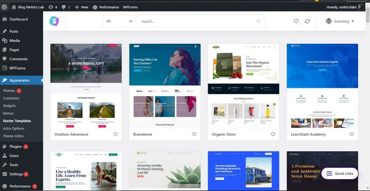The height and width of the screenshot is (191, 370).
Task: Favorite the LearnDash Academy template
Action: (x=352, y=134)
